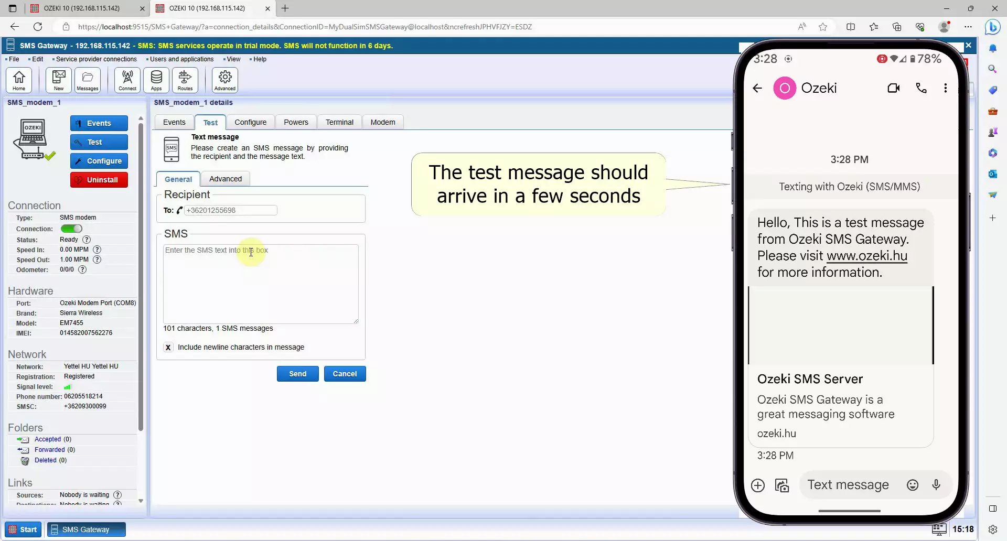Click the New message toolbar icon

[59, 80]
